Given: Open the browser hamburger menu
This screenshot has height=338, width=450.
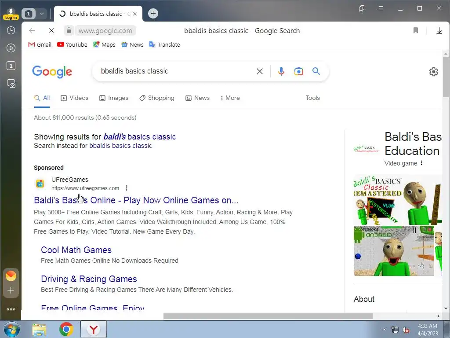Looking at the screenshot, I should pos(381,8).
